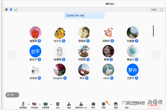Toggle mic icon next to 陈雁翔
The height and width of the screenshot is (110, 166).
click(x=64, y=59)
